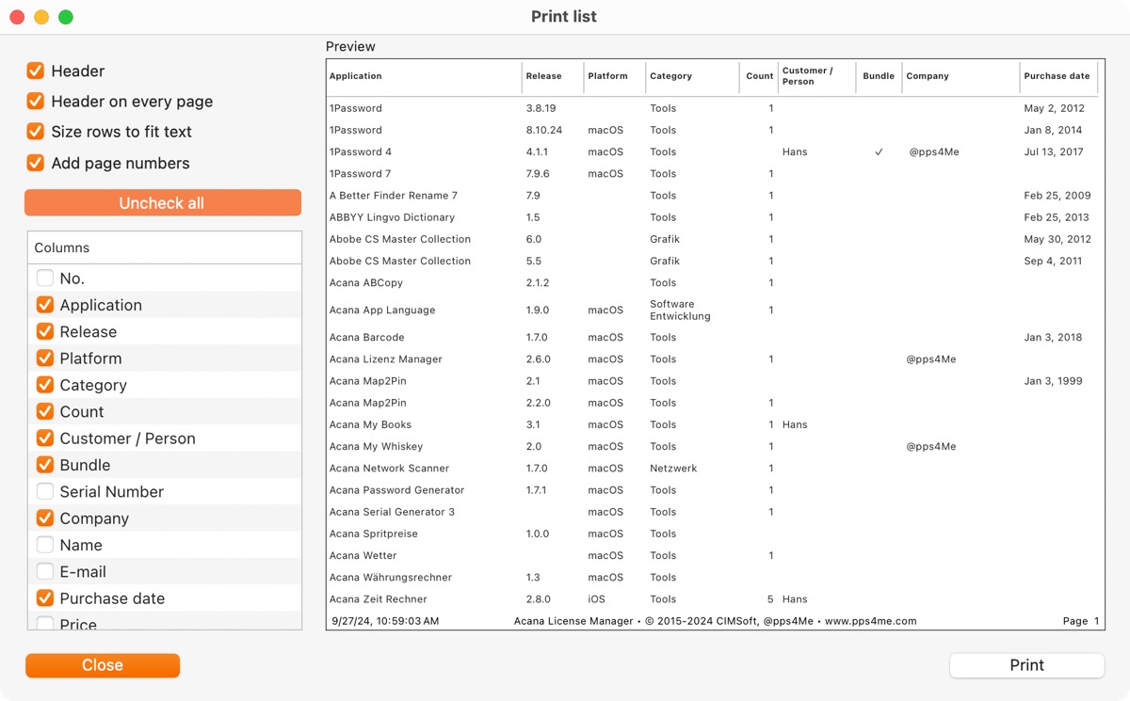1130x701 pixels.
Task: Click the Bundle checkmark in the 1Password 4 row
Action: pos(879,151)
